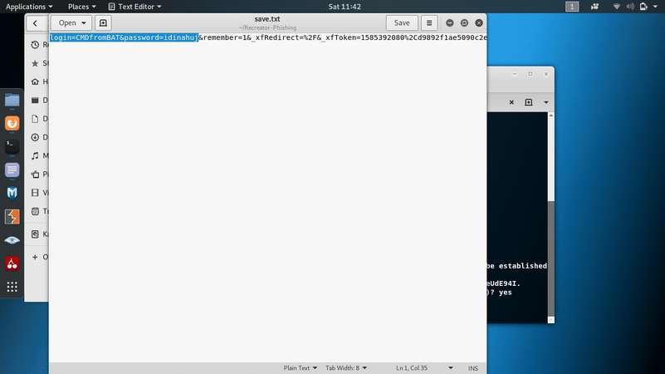This screenshot has width=665, height=374.
Task: Open the Ka... bookmark in Files sidebar
Action: (39, 234)
